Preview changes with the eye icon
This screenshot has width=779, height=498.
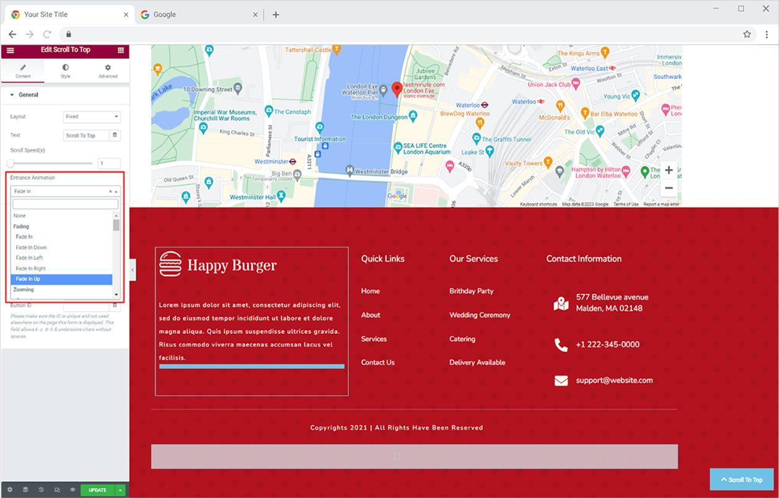(73, 490)
